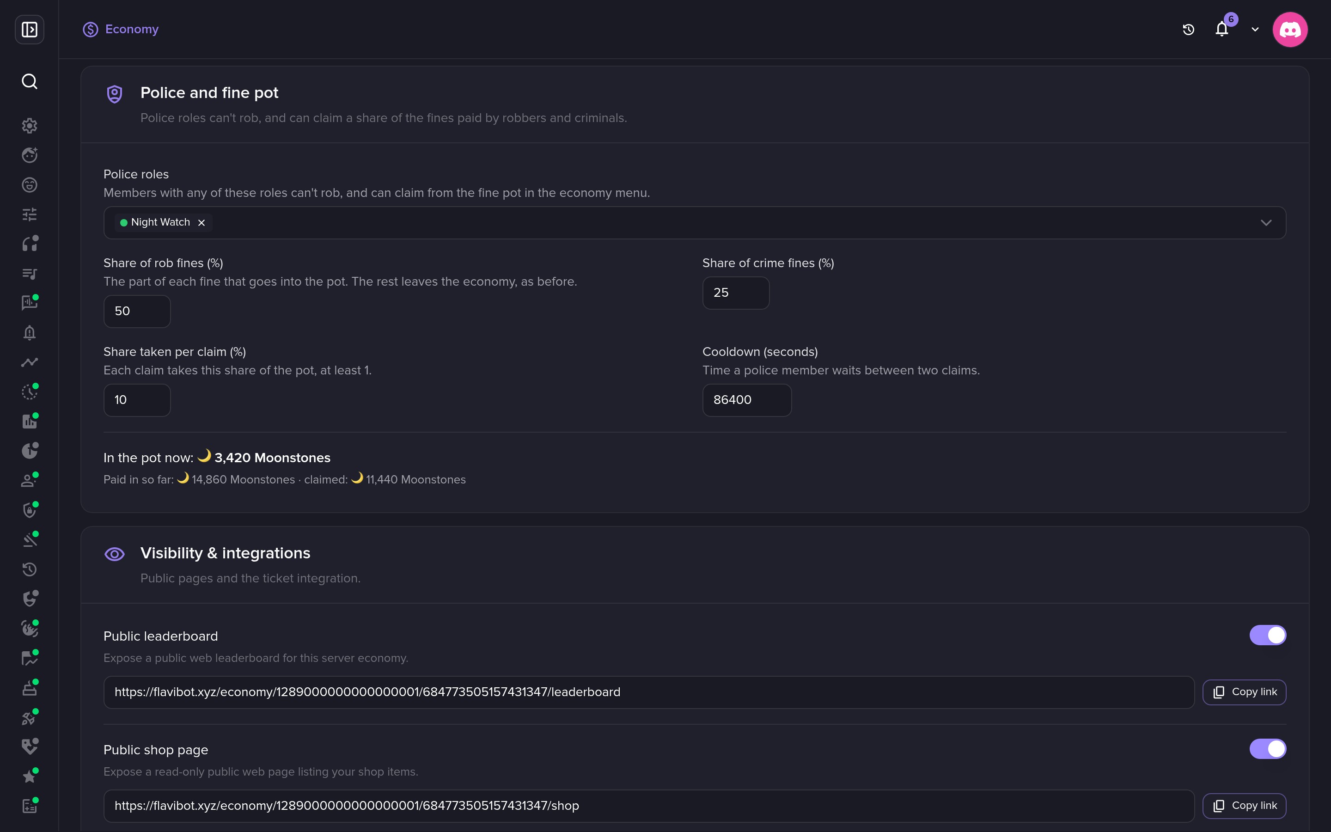Screen dimensions: 1331x832
Task: Open the bar chart sidebar icon
Action: [x=29, y=422]
